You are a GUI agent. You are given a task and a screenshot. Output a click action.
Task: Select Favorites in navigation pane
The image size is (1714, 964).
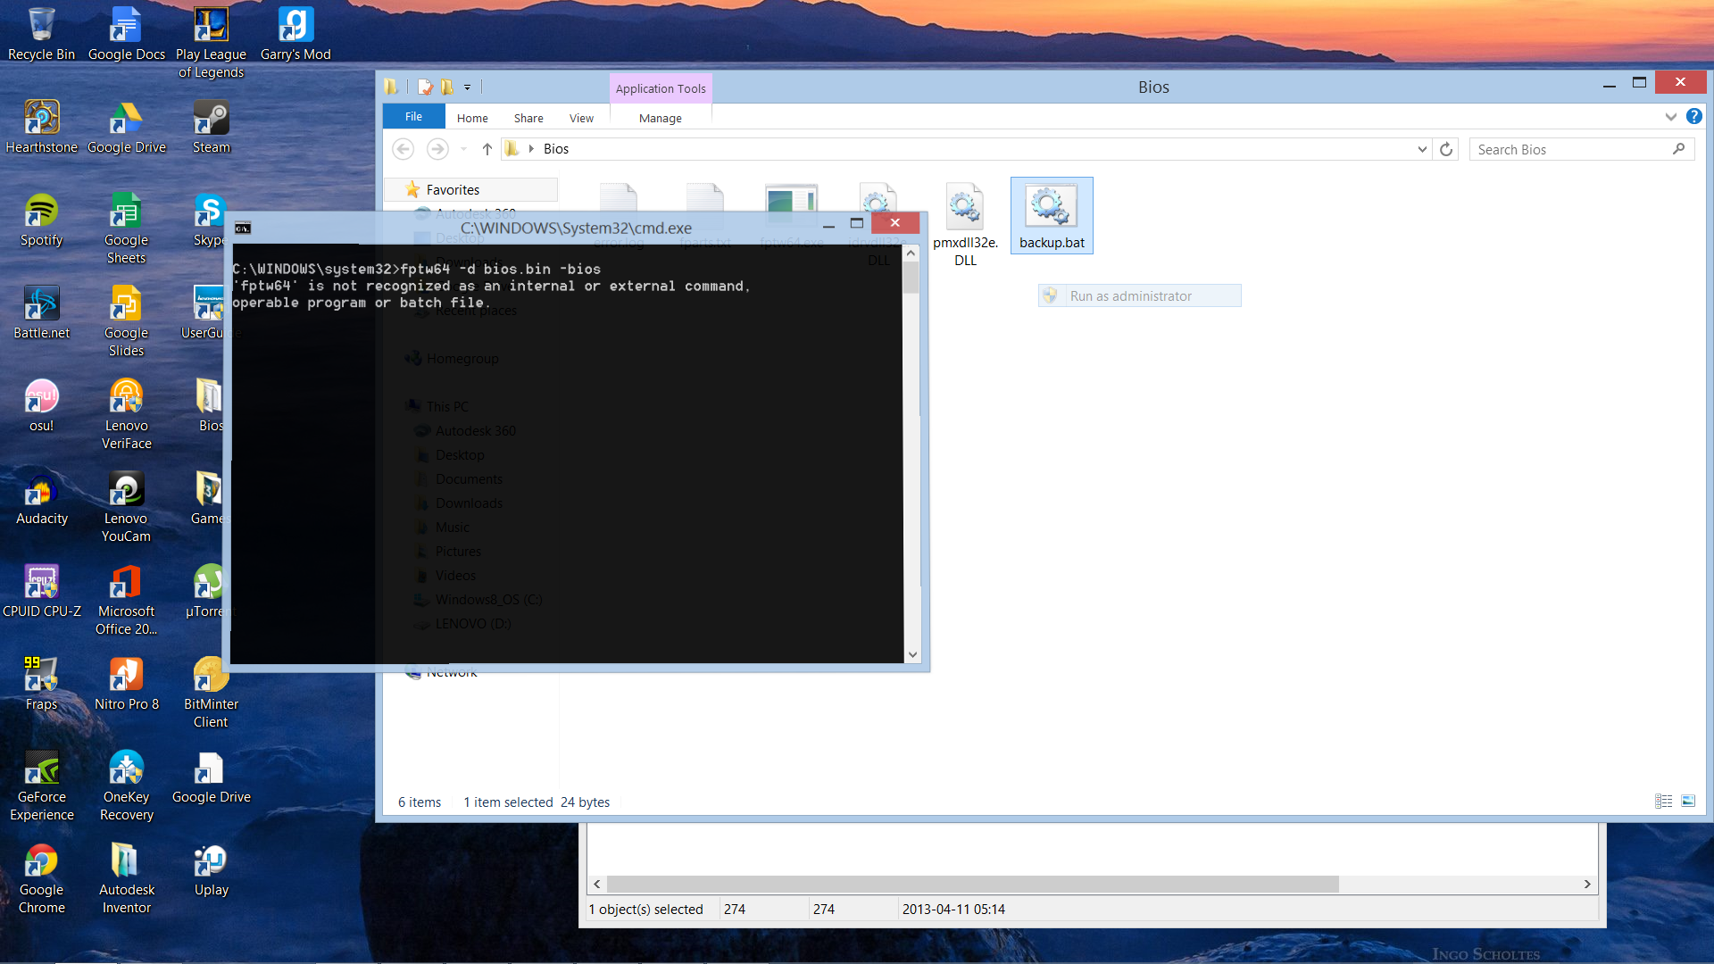[x=471, y=189]
